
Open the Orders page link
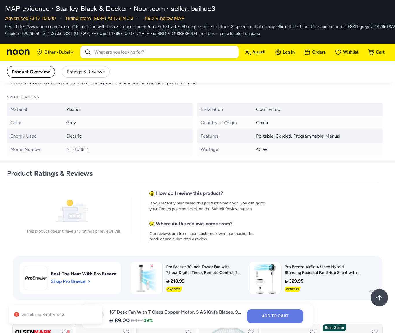pos(315,52)
